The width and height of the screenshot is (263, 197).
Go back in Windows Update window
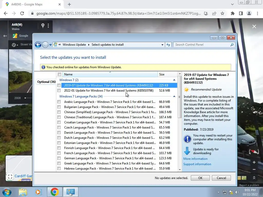coord(38,45)
